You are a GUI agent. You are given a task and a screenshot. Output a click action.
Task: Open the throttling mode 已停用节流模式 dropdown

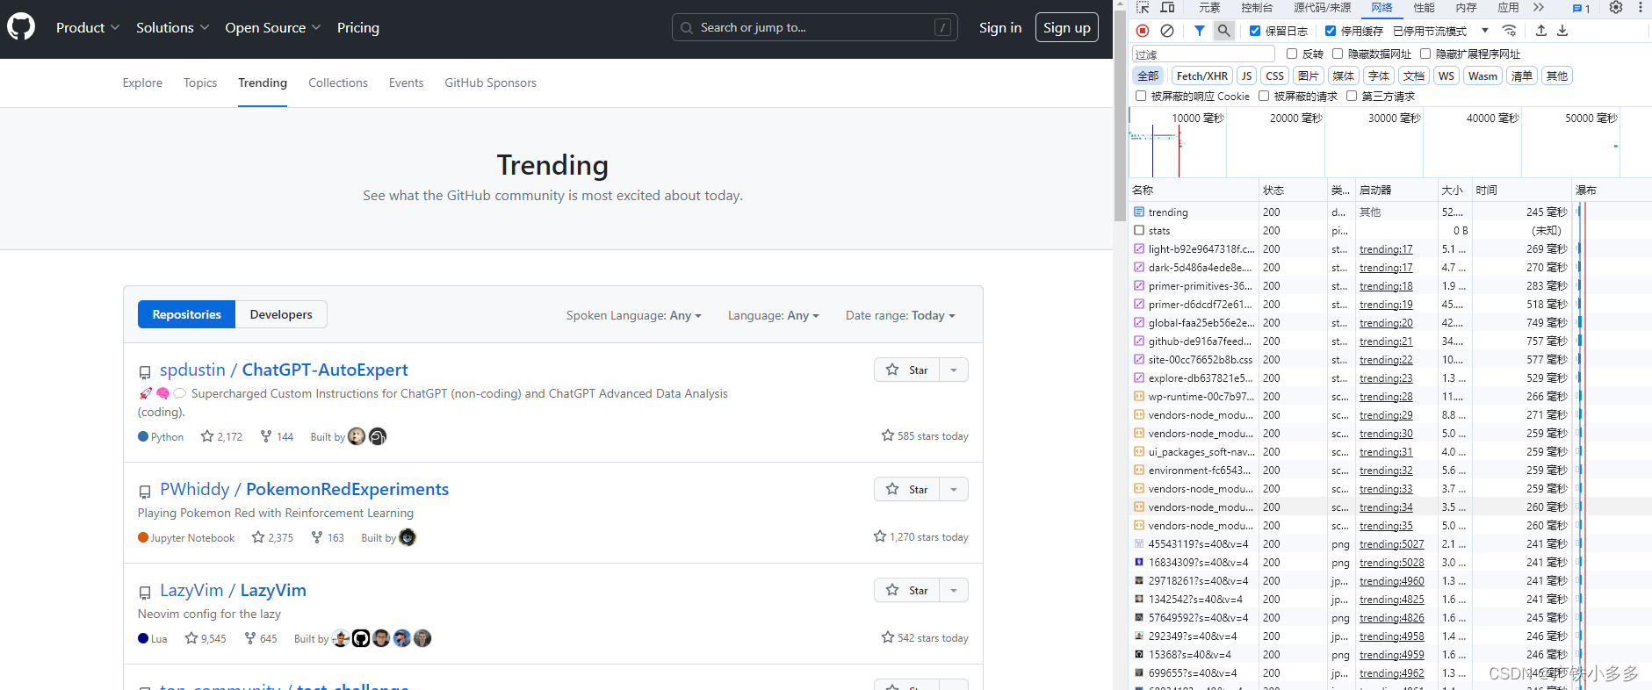click(1441, 31)
